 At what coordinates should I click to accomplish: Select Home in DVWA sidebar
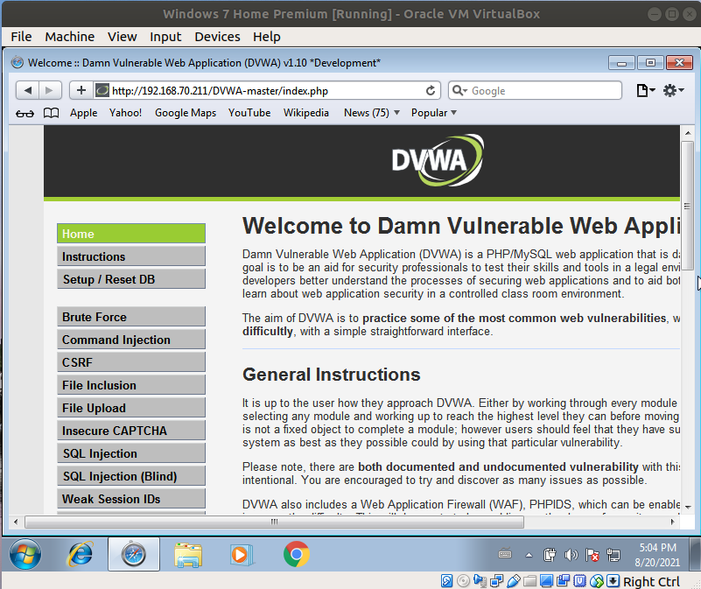(x=131, y=234)
